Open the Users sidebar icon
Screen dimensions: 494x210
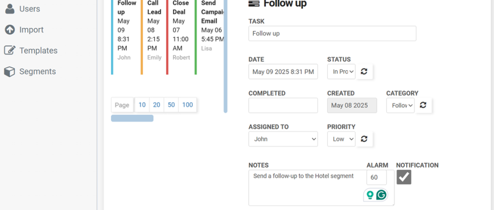point(10,9)
